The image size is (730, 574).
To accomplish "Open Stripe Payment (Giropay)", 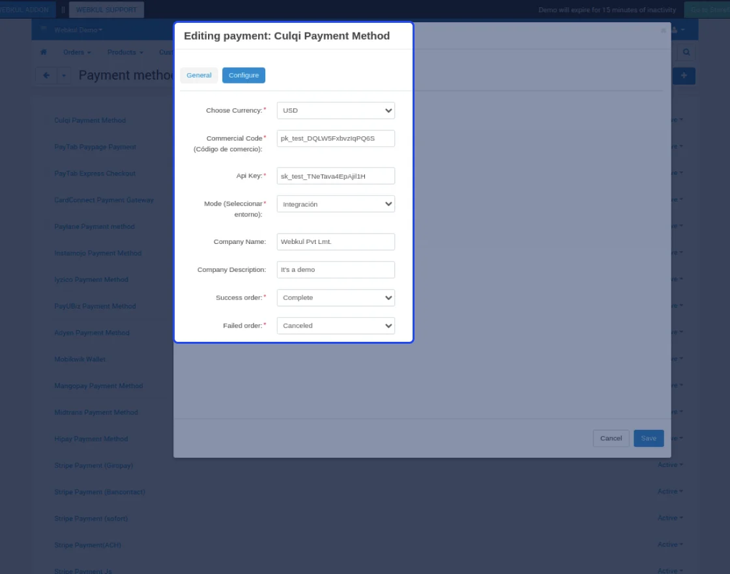I will pyautogui.click(x=94, y=466).
